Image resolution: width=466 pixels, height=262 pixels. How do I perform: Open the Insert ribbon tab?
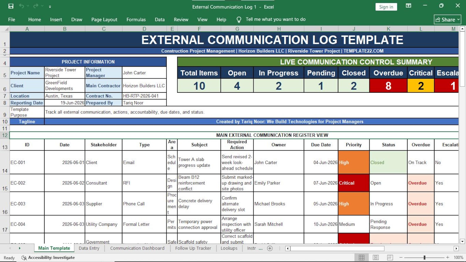tap(56, 19)
